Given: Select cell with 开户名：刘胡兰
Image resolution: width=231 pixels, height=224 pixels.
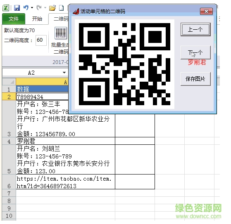Looking at the screenshot, I should [x=66, y=160].
